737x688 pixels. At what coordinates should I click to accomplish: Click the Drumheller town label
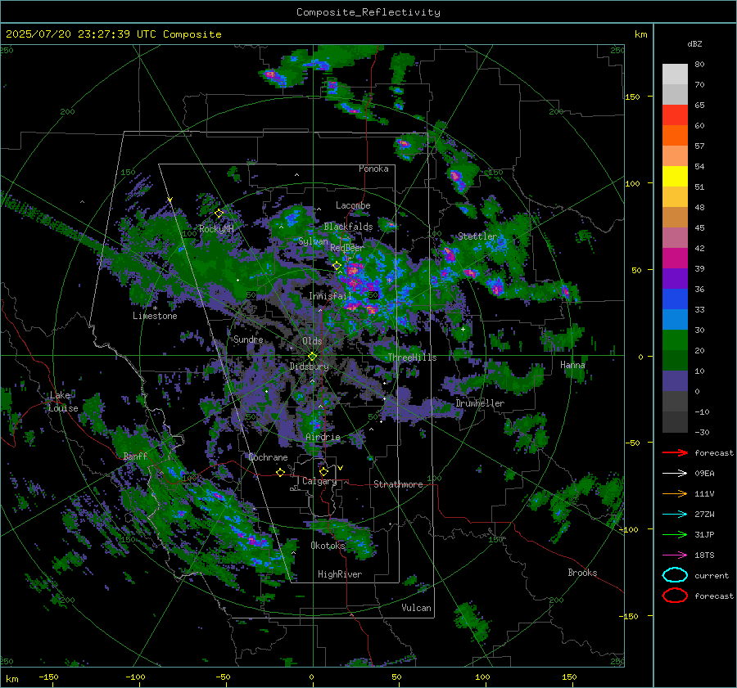pos(480,403)
